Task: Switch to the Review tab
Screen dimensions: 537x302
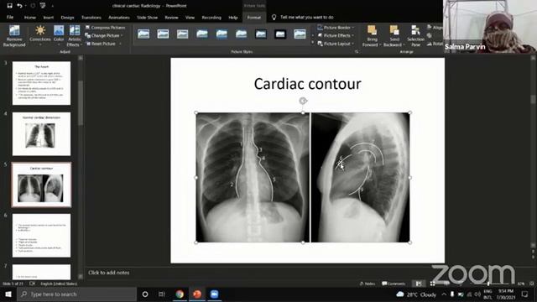Action: point(171,18)
